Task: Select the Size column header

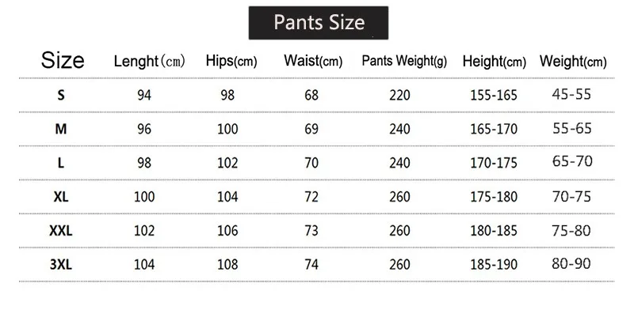Action: pyautogui.click(x=63, y=61)
